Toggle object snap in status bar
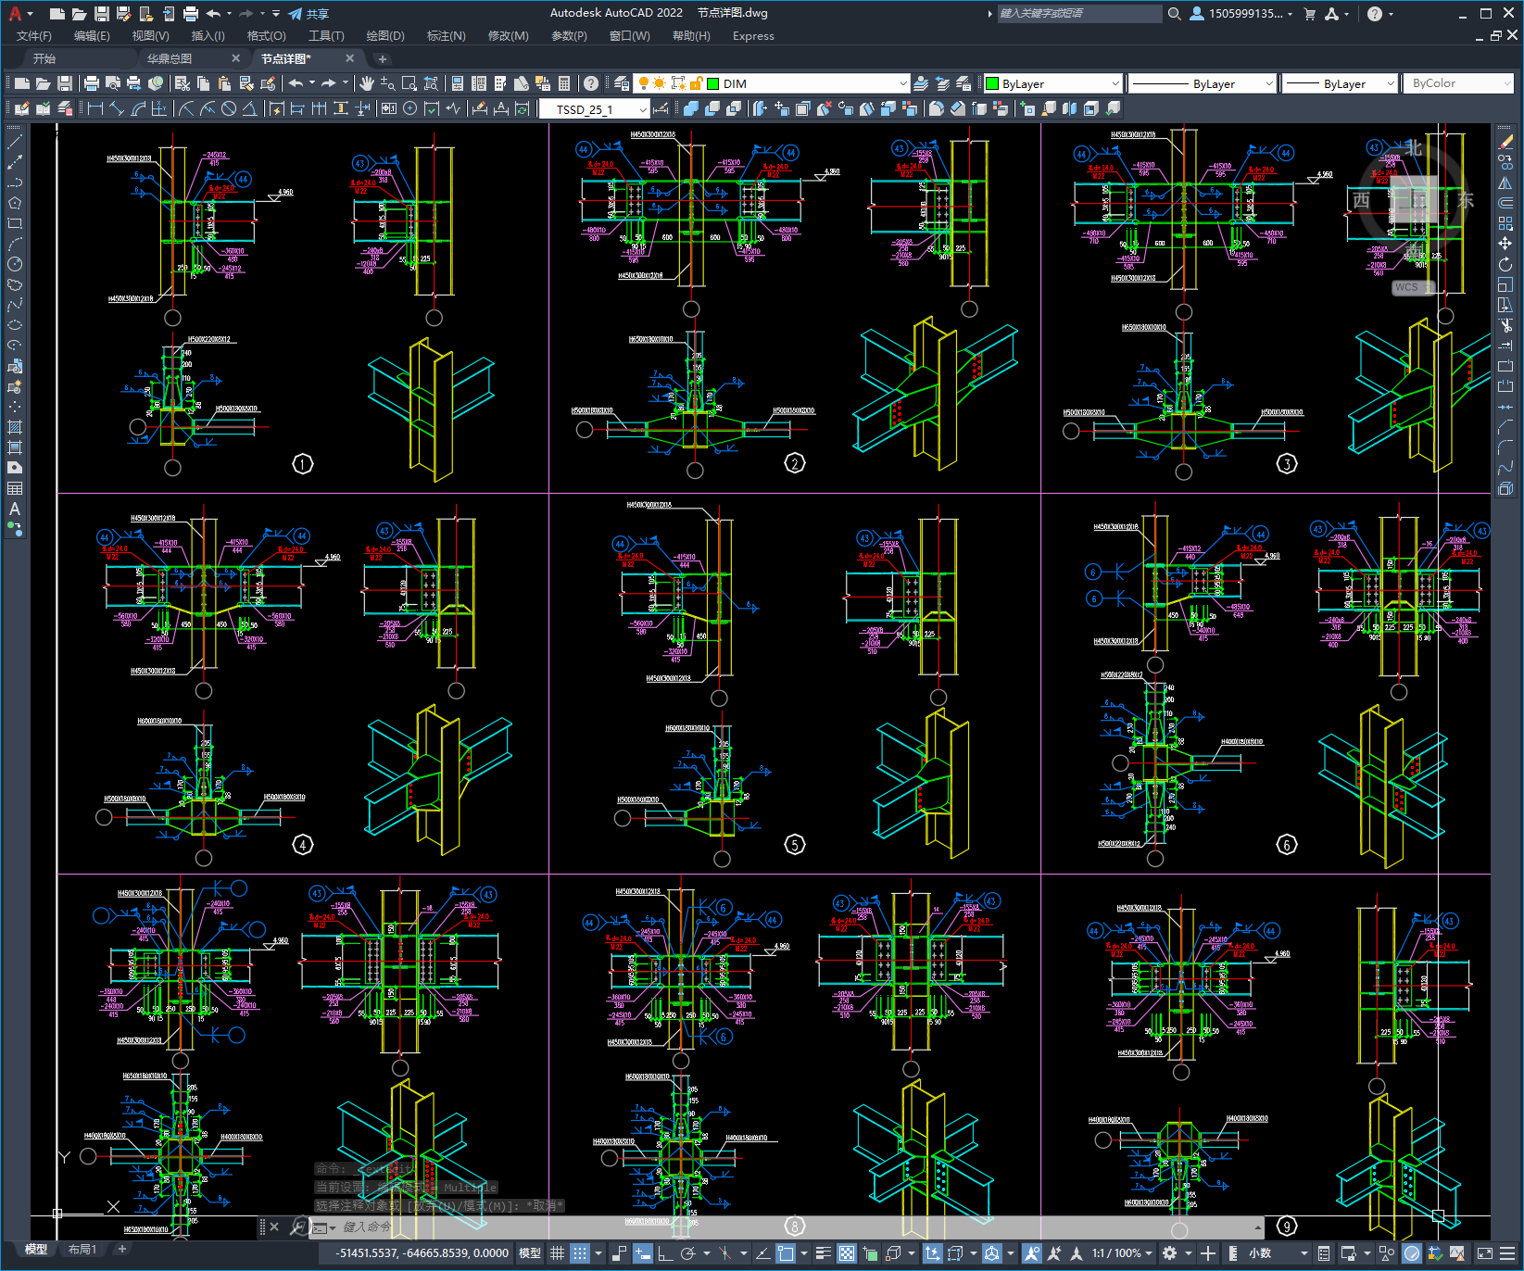Viewport: 1524px width, 1271px height. (787, 1253)
